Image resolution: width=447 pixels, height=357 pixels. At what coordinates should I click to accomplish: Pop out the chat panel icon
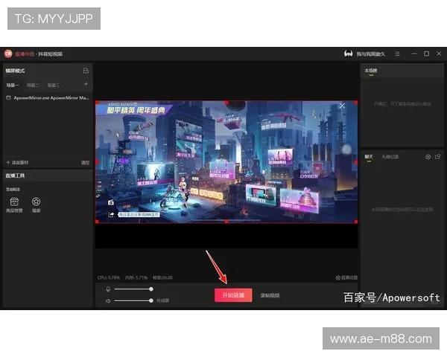437,157
